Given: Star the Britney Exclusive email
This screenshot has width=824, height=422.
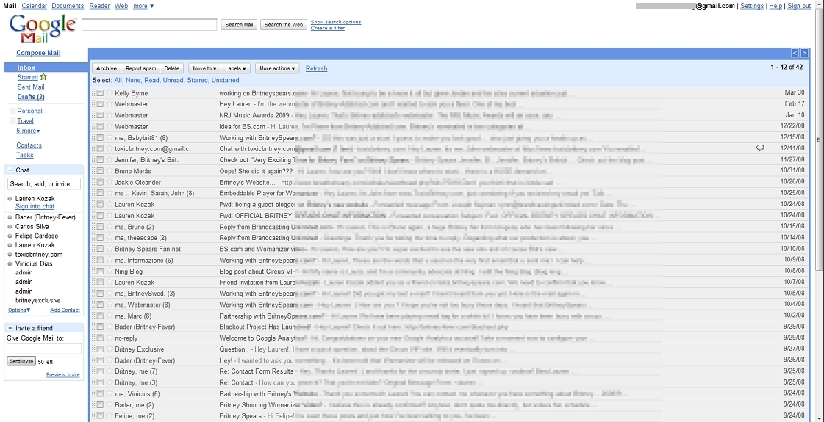Looking at the screenshot, I should [110, 349].
